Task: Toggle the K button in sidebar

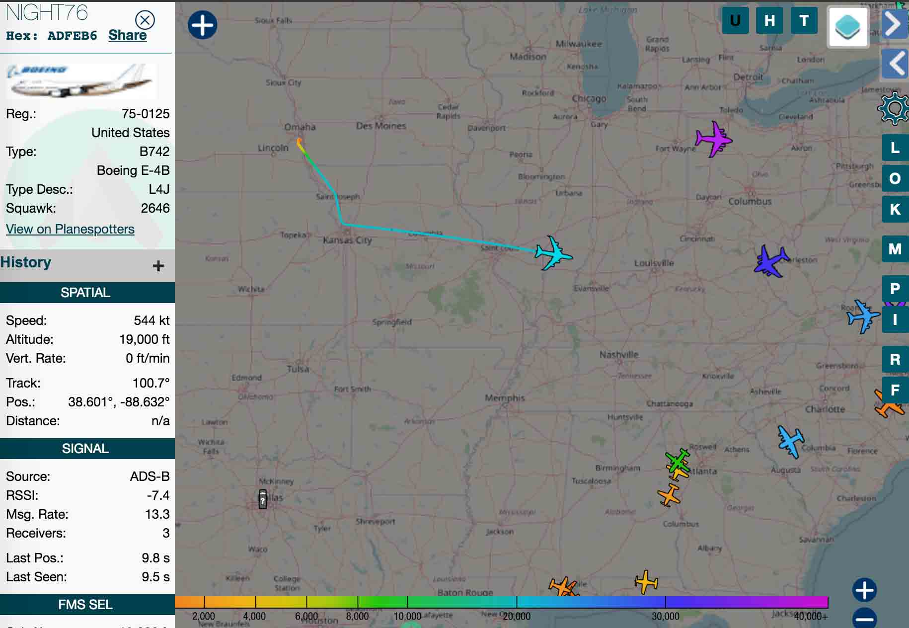Action: pyautogui.click(x=895, y=209)
